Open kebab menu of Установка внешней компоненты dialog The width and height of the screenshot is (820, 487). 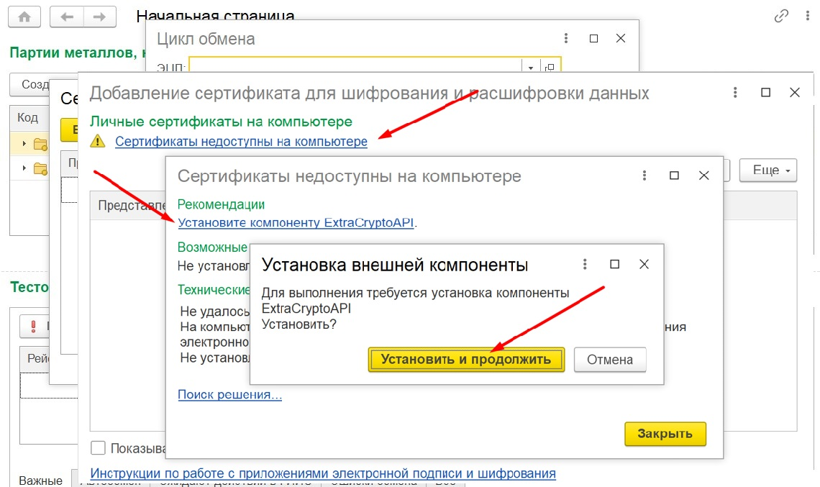(x=585, y=264)
